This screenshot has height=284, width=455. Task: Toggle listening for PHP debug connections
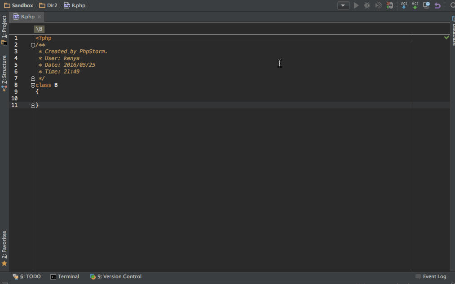pos(390,5)
